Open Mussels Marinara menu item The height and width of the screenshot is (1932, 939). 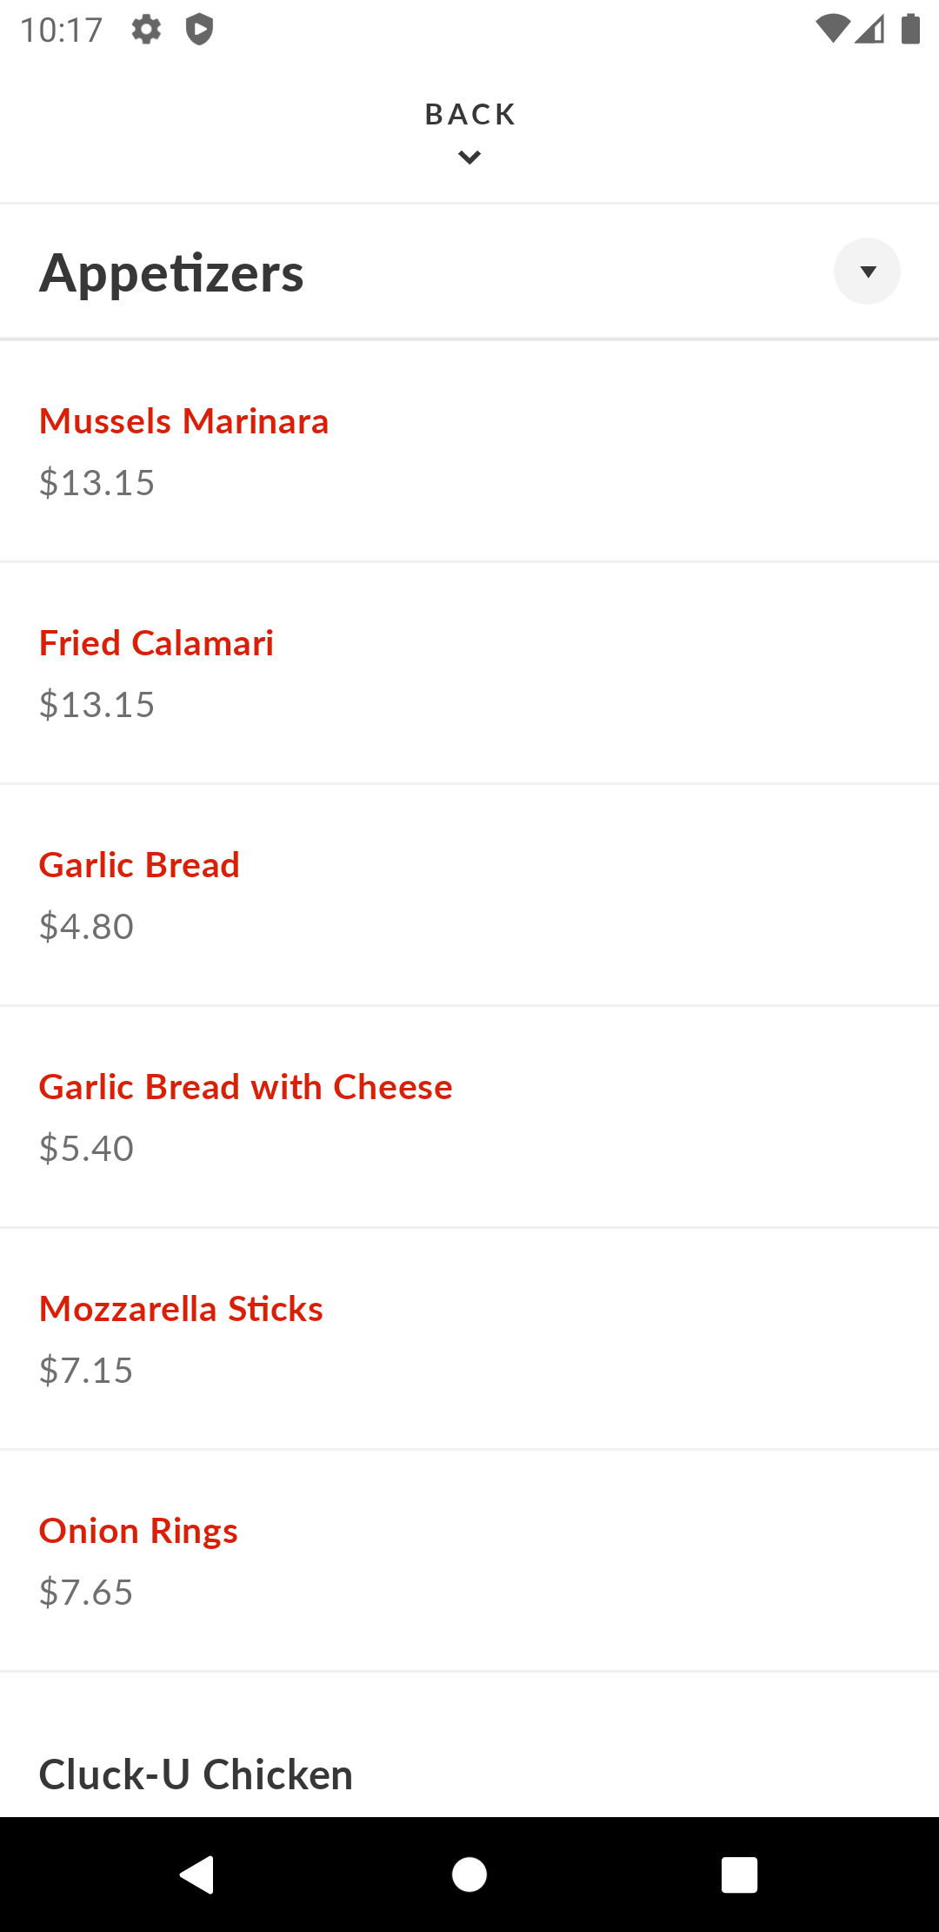pyautogui.click(x=184, y=421)
